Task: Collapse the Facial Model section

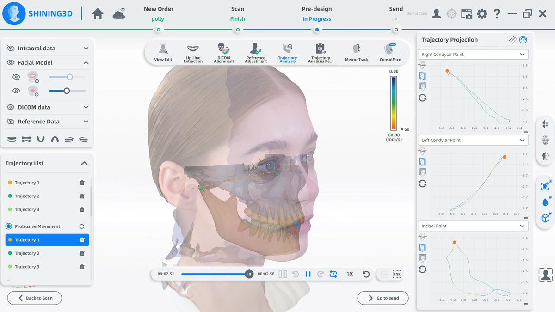Action: (86, 62)
